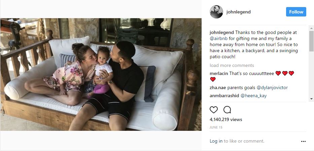Open the @heena_kay mention
314x151 pixels.
click(x=253, y=96)
